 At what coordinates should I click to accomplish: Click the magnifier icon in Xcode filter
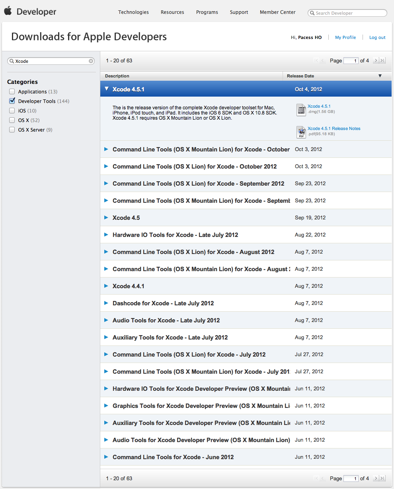pos(12,61)
